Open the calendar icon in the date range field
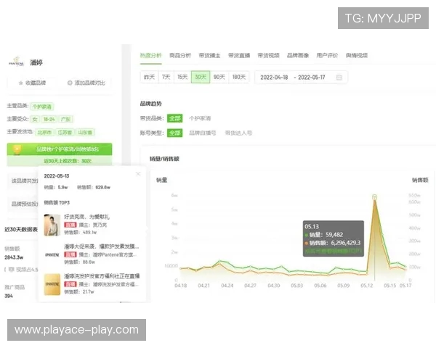Viewport: 436px width, 348px height. tap(339, 77)
